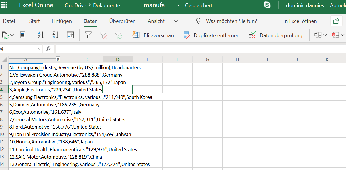Open the Name Box dropdown
Viewport: 346px width, 170px height.
tap(39, 49)
